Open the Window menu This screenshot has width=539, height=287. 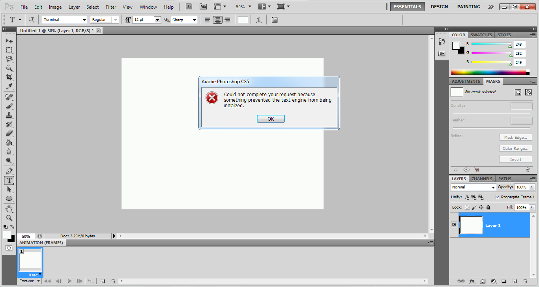click(x=148, y=7)
